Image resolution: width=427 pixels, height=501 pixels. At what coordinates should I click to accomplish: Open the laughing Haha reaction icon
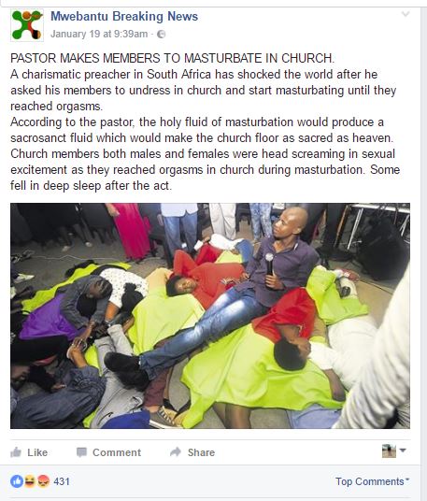[x=30, y=481]
